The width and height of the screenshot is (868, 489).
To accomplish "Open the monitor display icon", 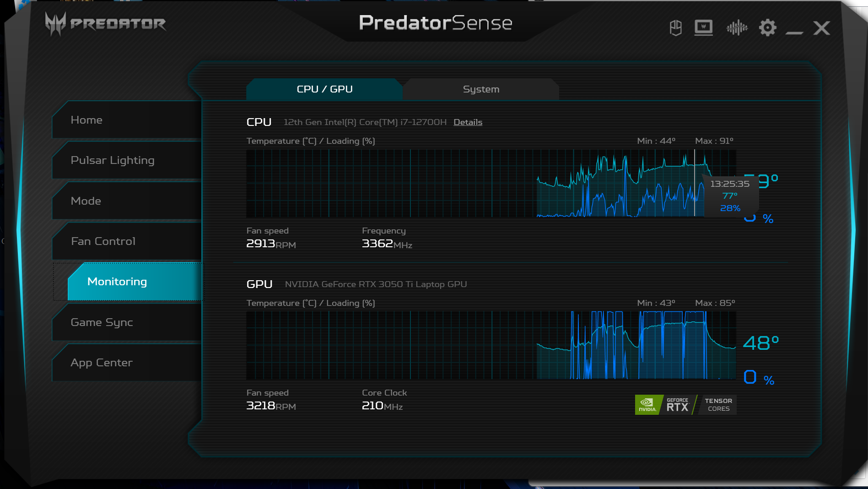I will click(x=703, y=28).
